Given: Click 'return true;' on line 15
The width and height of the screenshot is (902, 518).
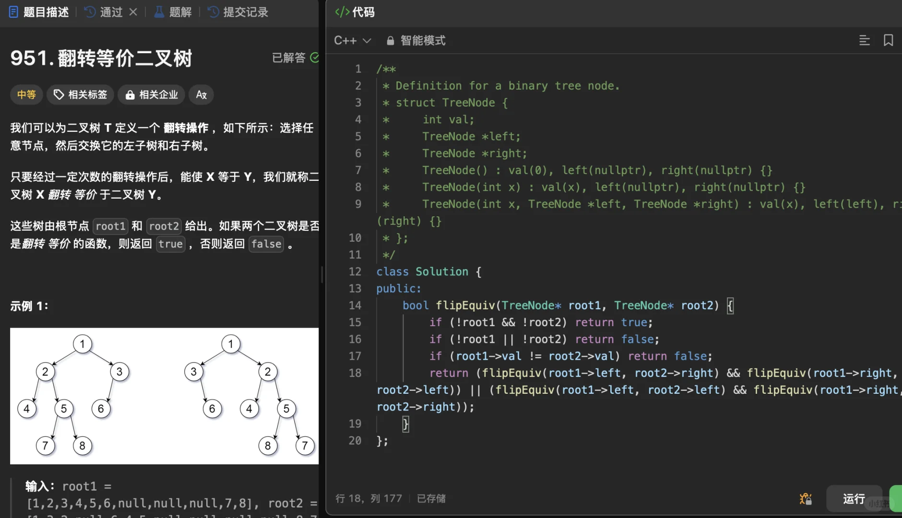Looking at the screenshot, I should coord(614,322).
